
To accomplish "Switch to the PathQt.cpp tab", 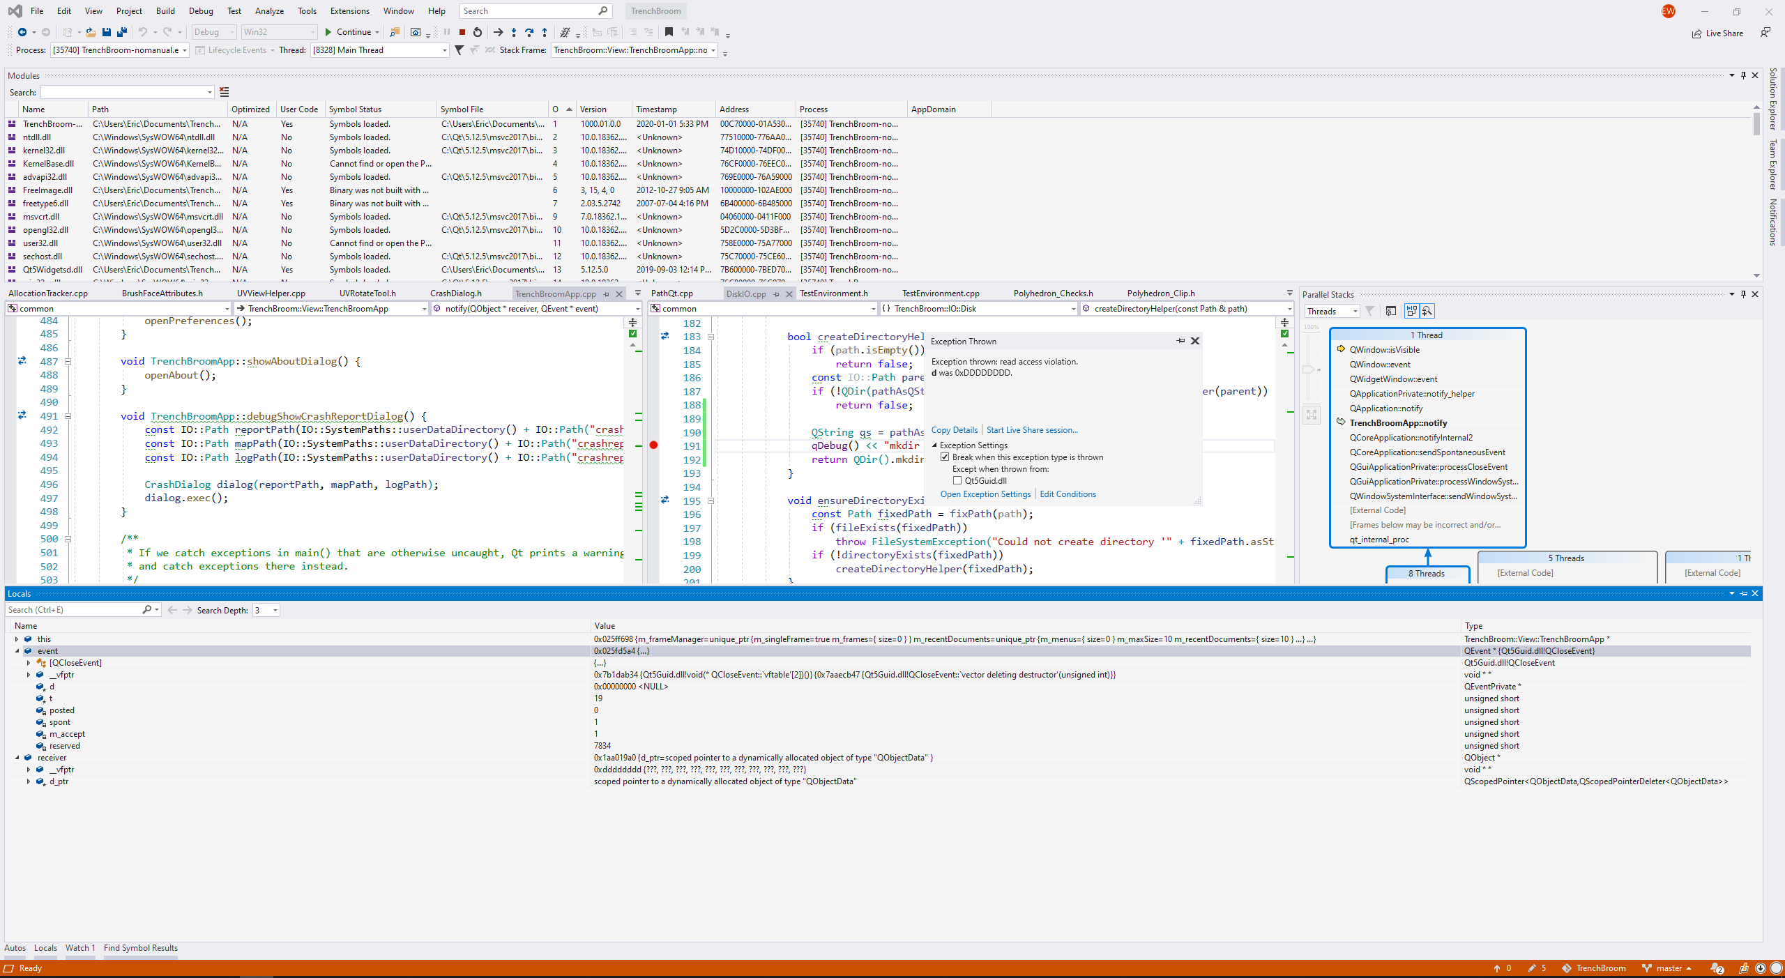I will coord(672,293).
